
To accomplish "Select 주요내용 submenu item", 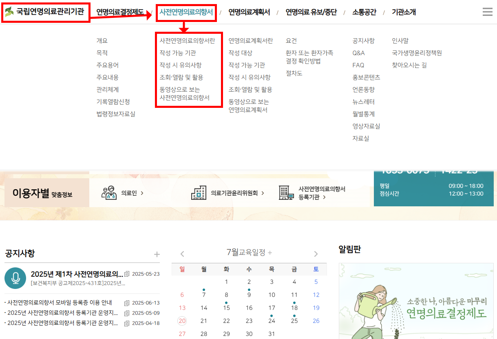I will pyautogui.click(x=108, y=77).
